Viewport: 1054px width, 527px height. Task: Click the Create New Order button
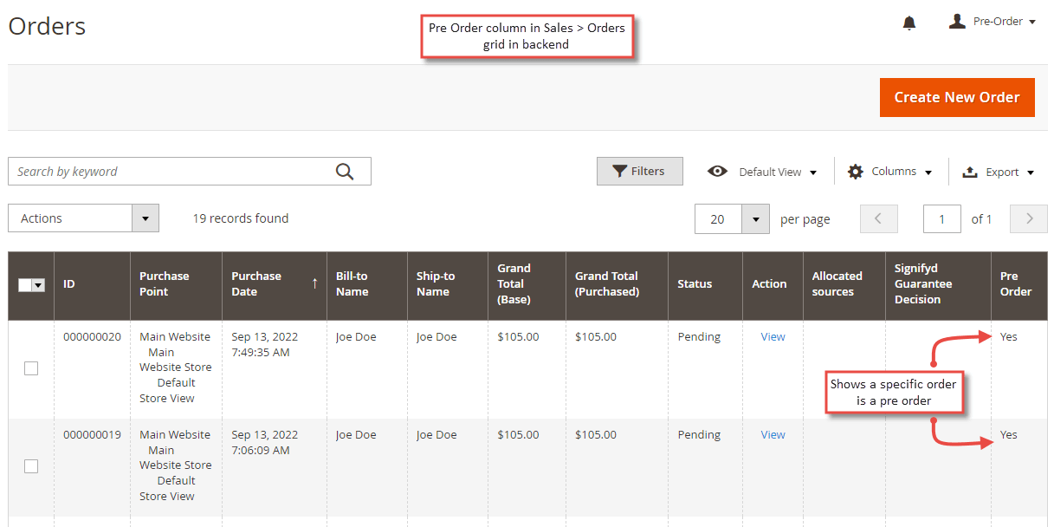(x=957, y=97)
